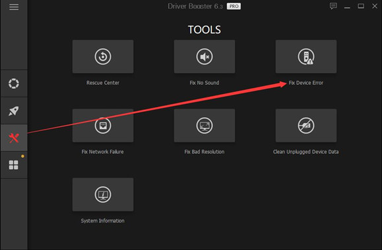Open the Action Center grid tab
The image size is (382, 250).
(14, 165)
